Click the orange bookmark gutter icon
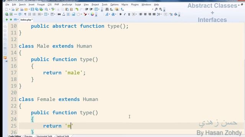245x137 pixels. click(5, 58)
